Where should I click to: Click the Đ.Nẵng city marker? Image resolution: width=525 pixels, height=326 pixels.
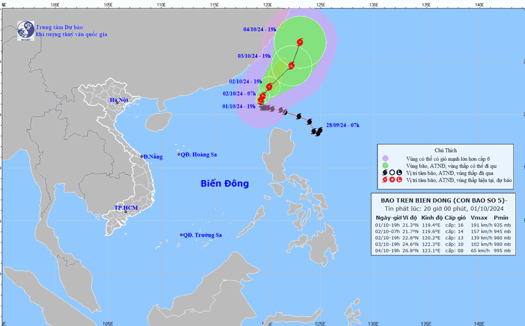[141, 156]
